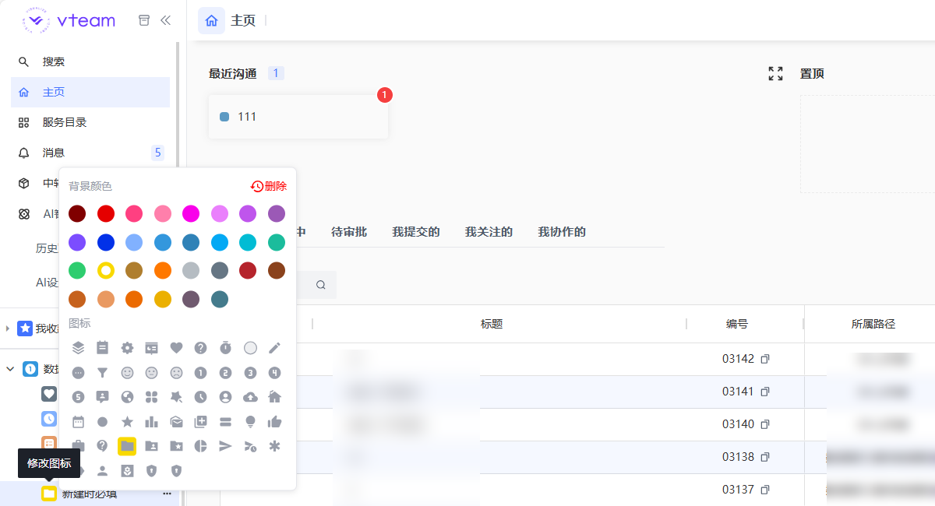Pick the filled clock icon in the picker
The image size is (935, 506).
pyautogui.click(x=200, y=397)
